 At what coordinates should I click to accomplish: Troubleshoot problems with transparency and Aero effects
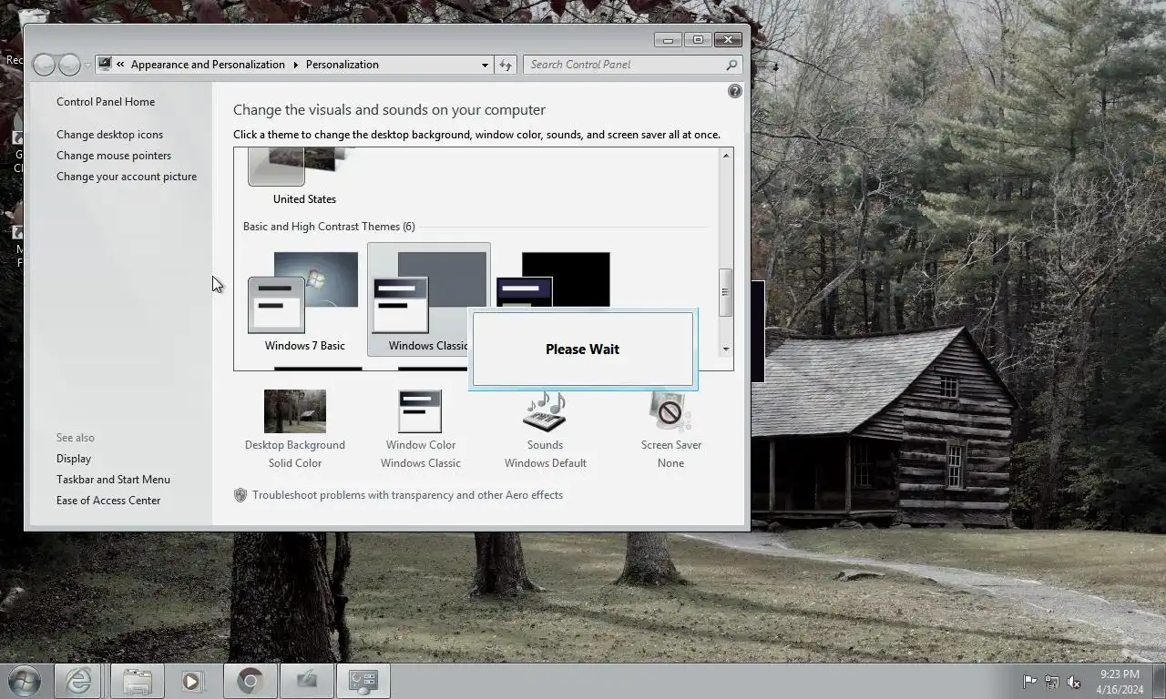pos(407,495)
